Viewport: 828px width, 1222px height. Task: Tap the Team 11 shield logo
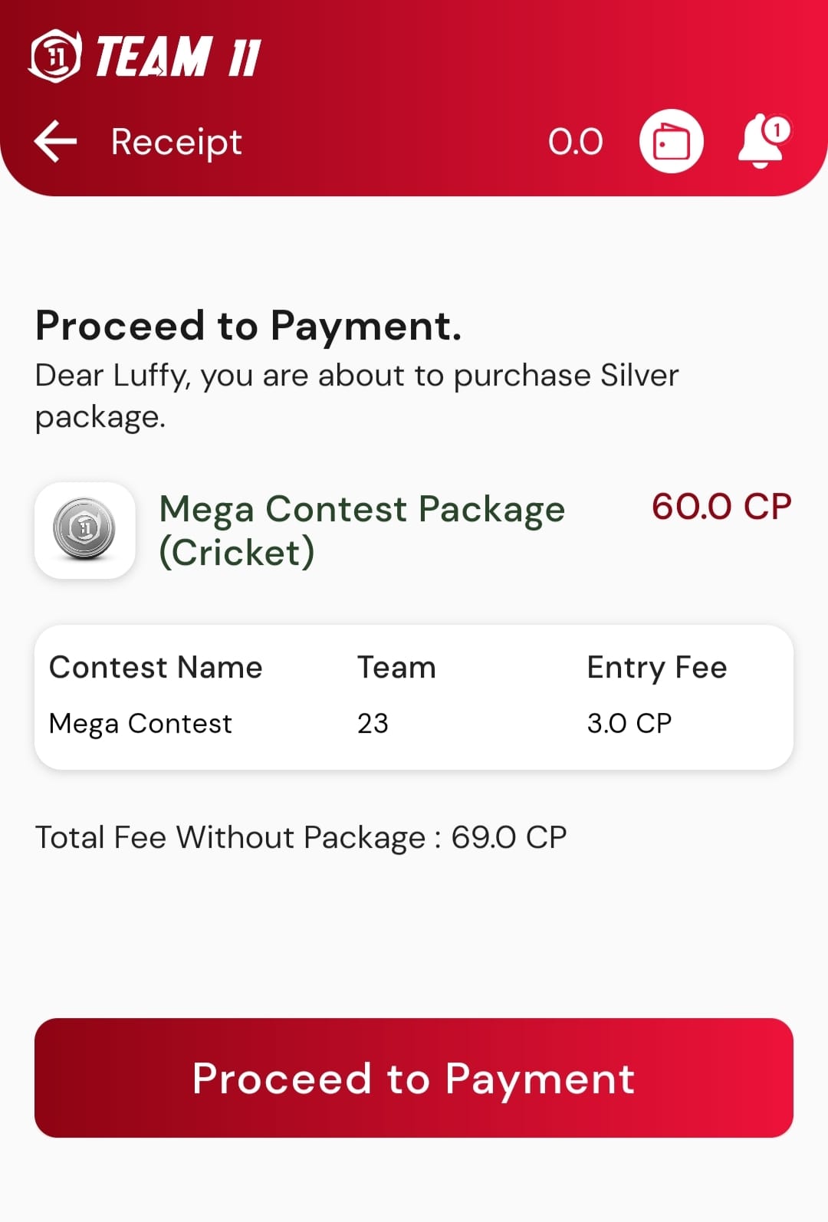coord(54,56)
